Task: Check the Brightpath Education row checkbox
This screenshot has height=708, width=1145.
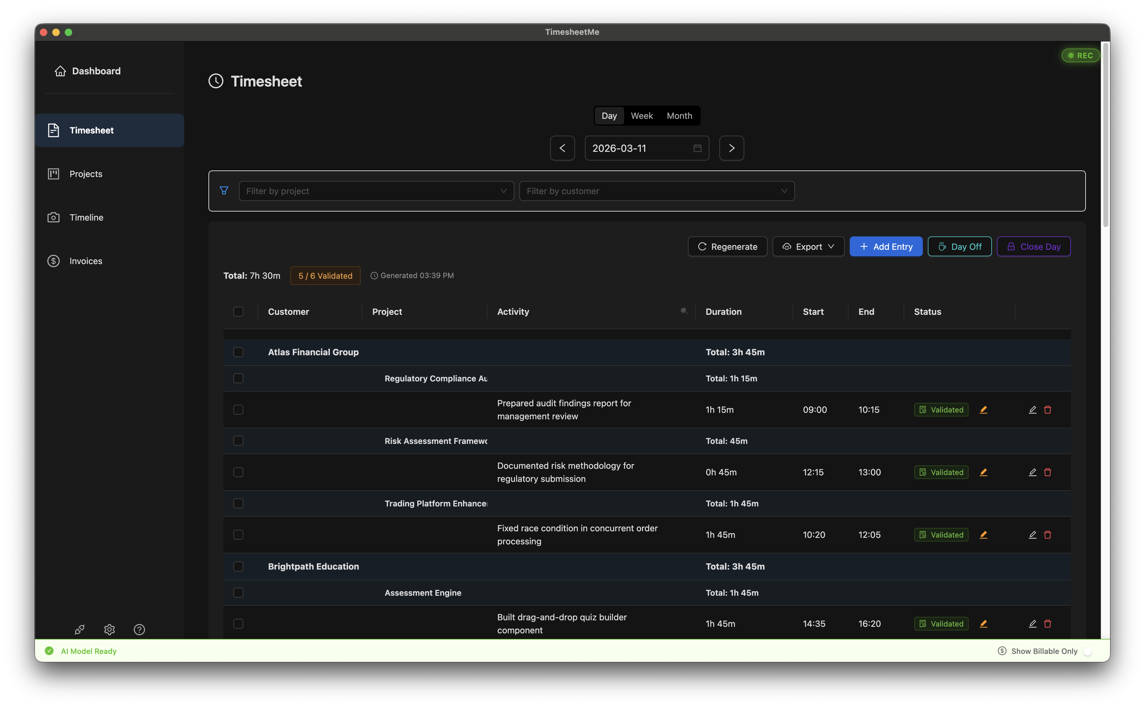Action: coord(238,566)
